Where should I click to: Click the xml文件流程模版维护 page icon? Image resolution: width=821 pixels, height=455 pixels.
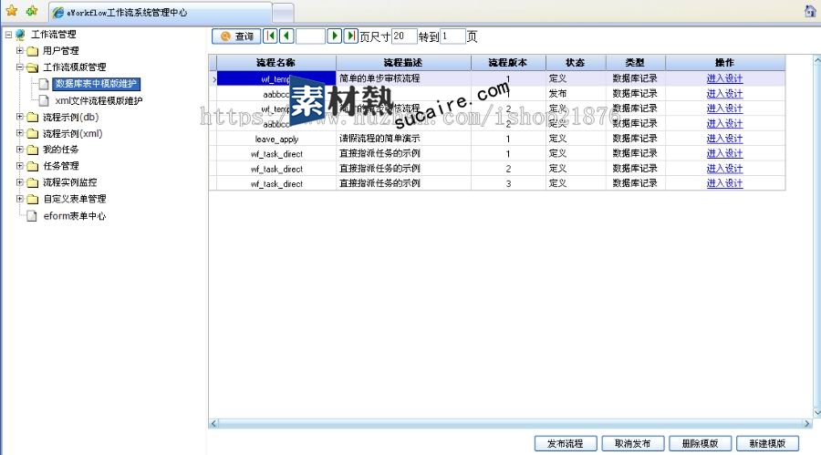pos(45,100)
